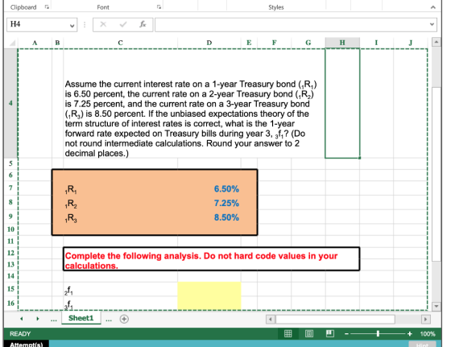Show hidden sheets left of Sheet1

pos(53,319)
